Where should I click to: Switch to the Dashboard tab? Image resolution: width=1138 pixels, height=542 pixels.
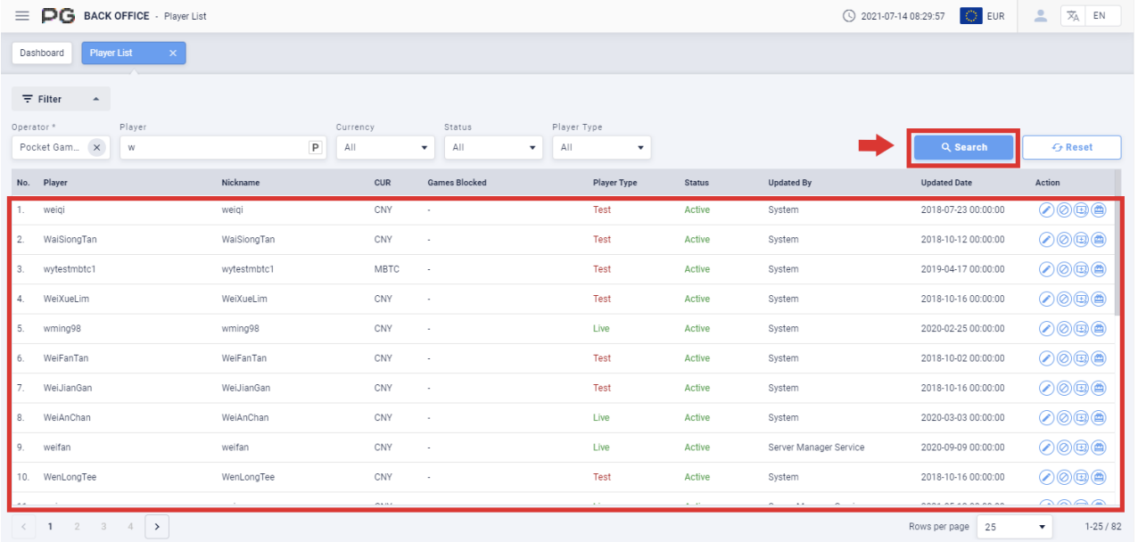pos(42,53)
